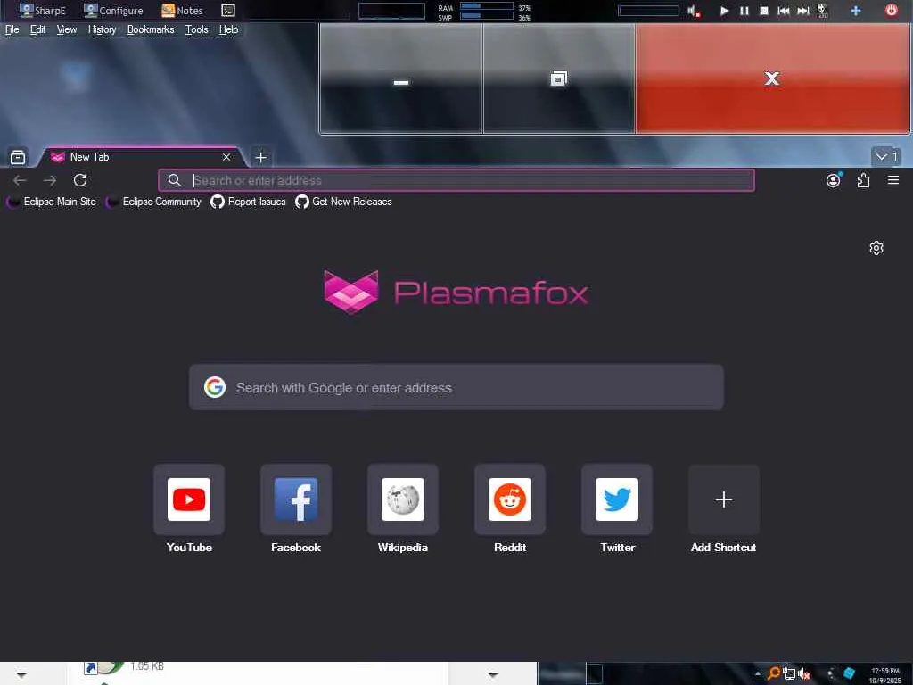Adjust the volume slider in the top bar
913x685 pixels.
pyautogui.click(x=649, y=11)
